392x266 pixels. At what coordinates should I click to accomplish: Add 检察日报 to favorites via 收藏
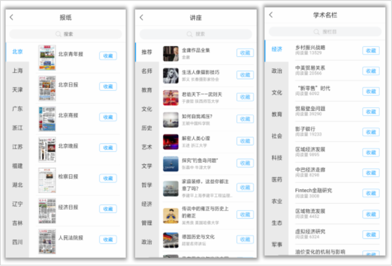[x=108, y=178]
